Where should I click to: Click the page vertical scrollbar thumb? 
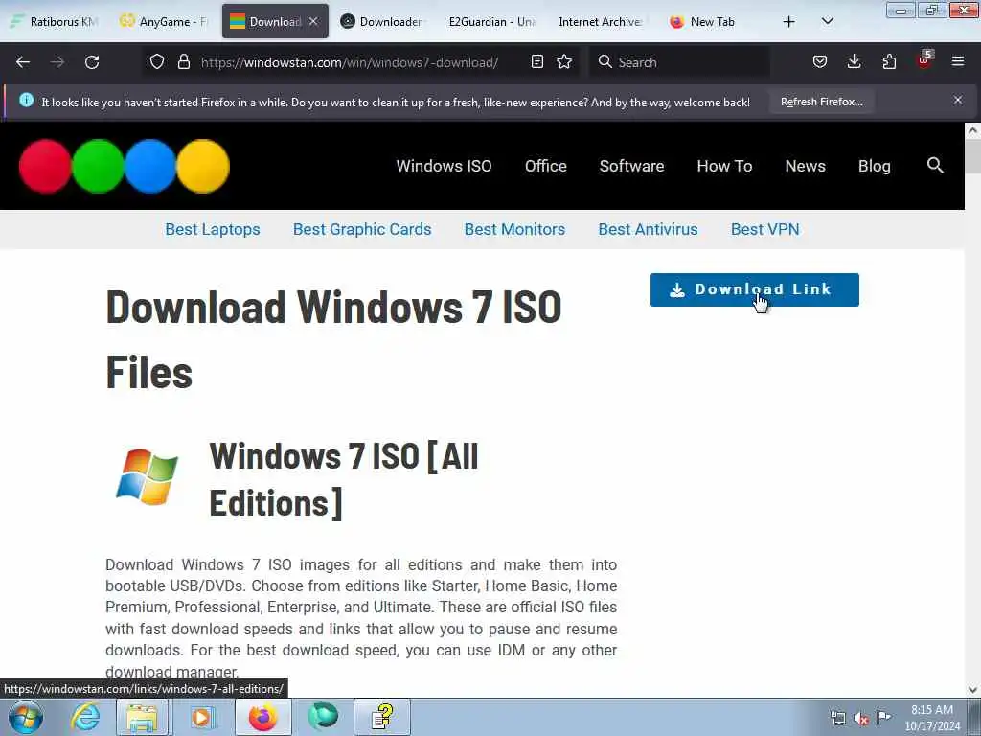click(x=972, y=156)
